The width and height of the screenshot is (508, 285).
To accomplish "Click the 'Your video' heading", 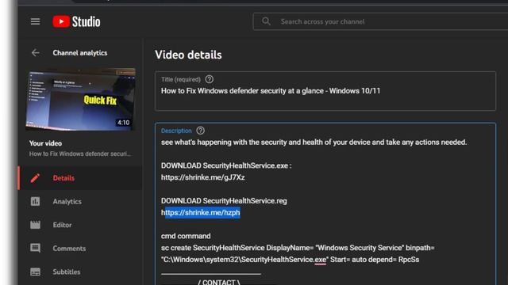I will (x=45, y=143).
